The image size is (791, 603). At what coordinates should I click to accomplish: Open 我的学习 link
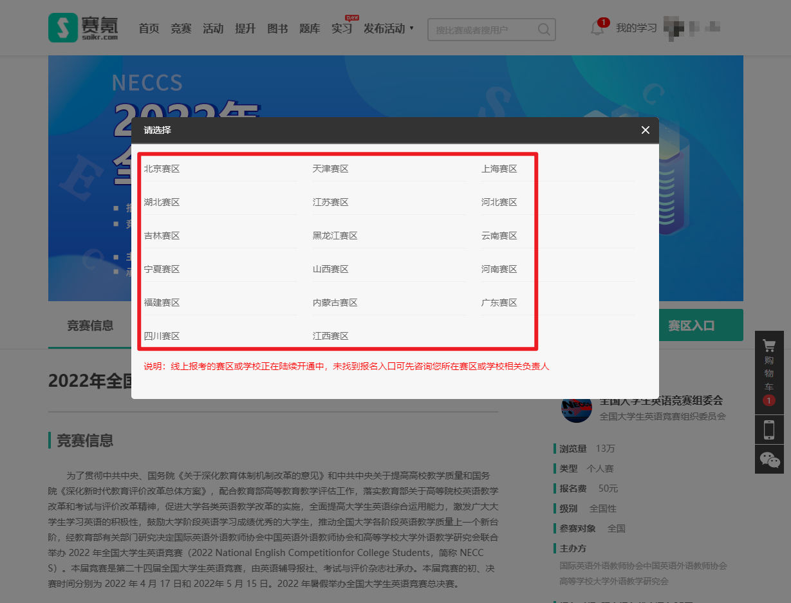pyautogui.click(x=636, y=28)
